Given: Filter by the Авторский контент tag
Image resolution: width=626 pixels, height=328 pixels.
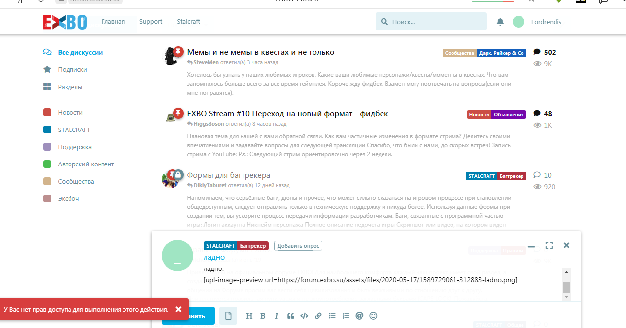Looking at the screenshot, I should pyautogui.click(x=79, y=164).
